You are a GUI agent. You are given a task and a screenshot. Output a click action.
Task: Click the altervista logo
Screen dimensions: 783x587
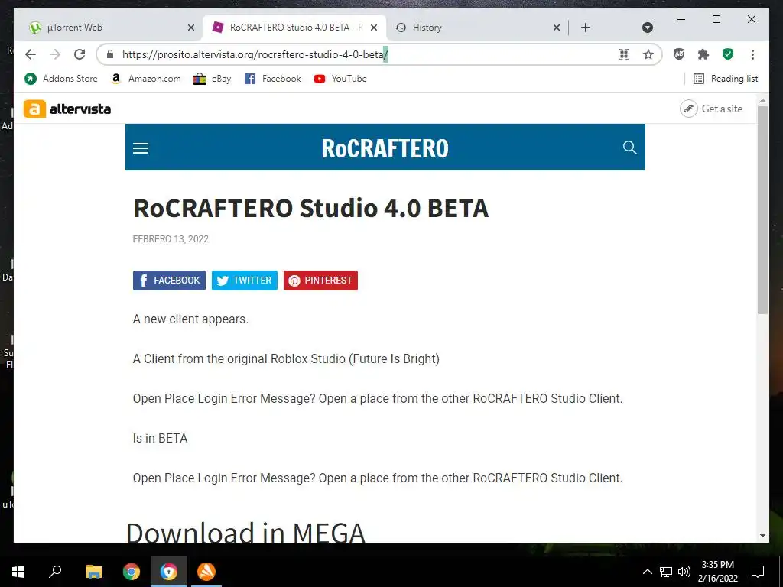67,109
